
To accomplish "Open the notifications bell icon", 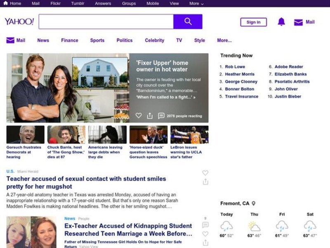I will [x=281, y=22].
